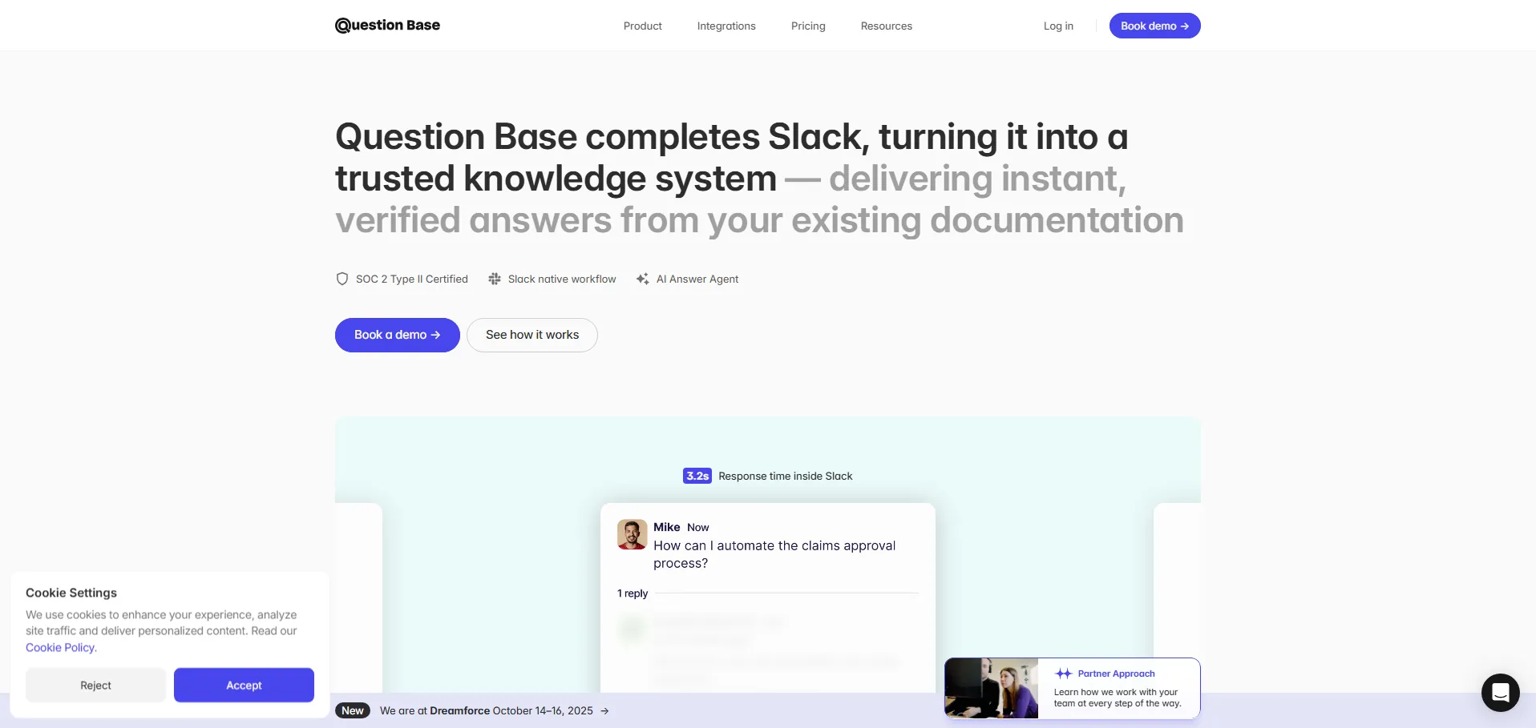Click the SOC 2 shield icon
This screenshot has width=1536, height=728.
coord(342,279)
